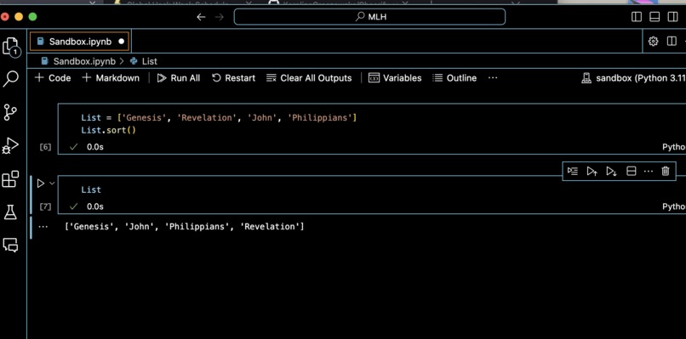Split the editor to the right

pyautogui.click(x=672, y=42)
